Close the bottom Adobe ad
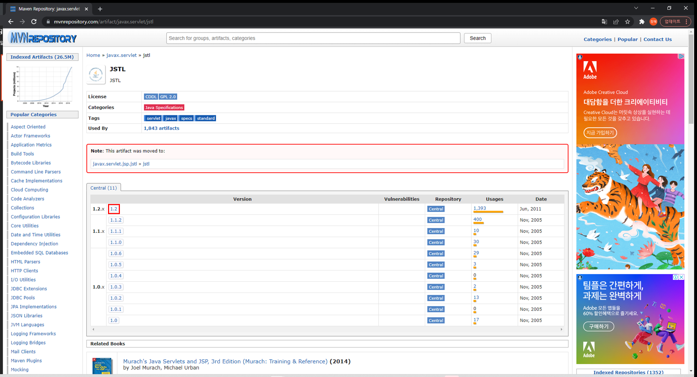The height and width of the screenshot is (377, 697). click(681, 277)
